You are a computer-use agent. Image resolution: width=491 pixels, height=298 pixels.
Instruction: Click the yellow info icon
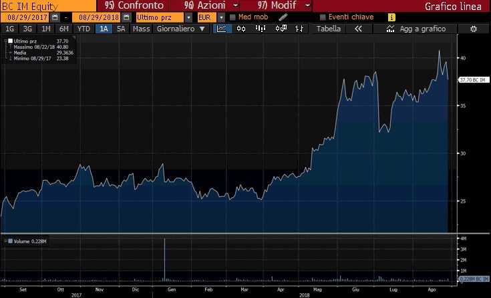click(391, 17)
